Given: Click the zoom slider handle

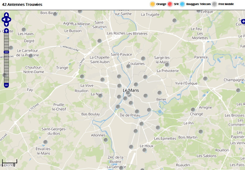Looking at the screenshot, I should pos(6,52).
